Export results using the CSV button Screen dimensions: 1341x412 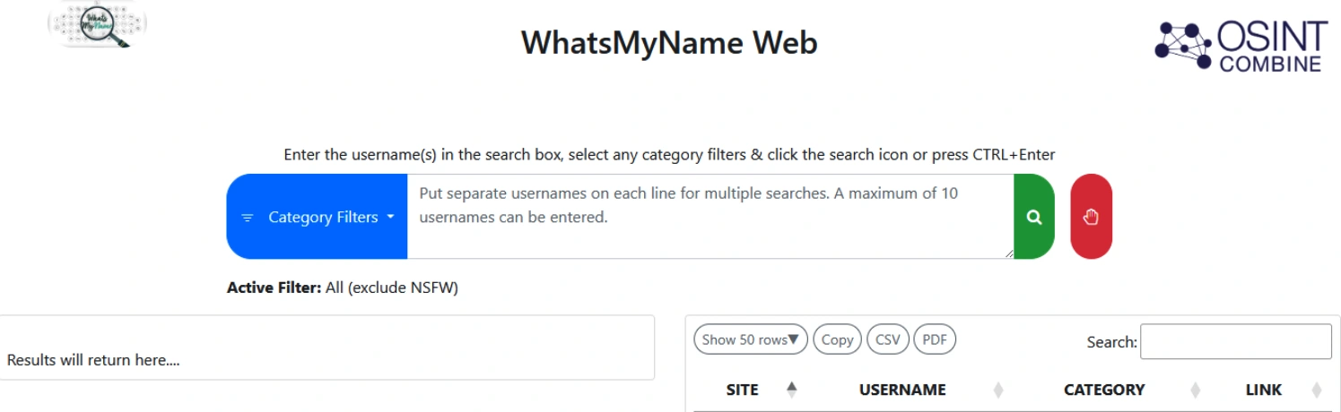click(887, 339)
